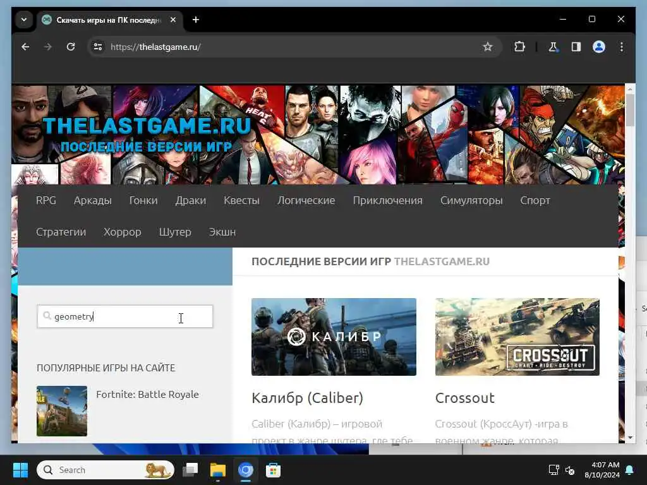Screen dimensions: 647x485
Task: Open File Explorer from the taskbar
Action: click(217, 470)
